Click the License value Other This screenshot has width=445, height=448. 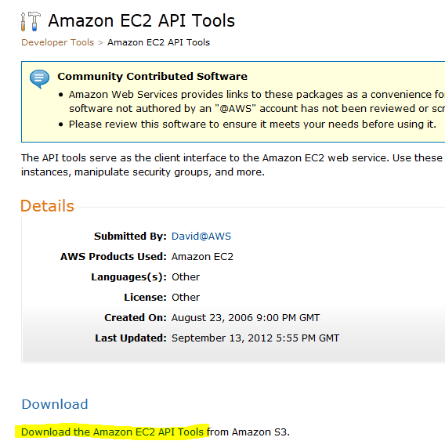(186, 298)
